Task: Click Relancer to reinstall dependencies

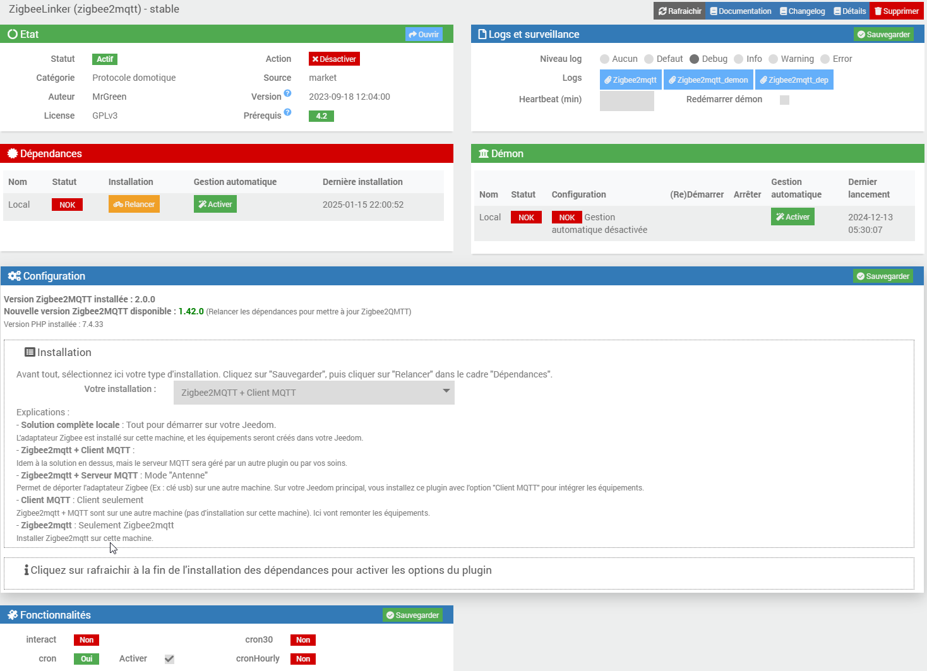Action: click(x=134, y=204)
